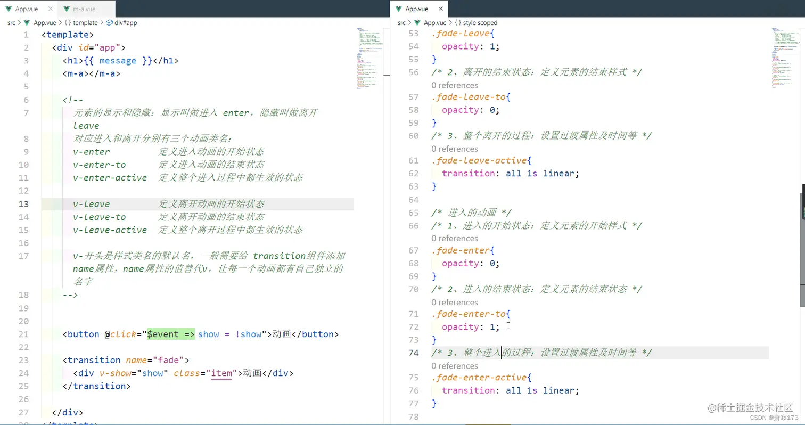
Task: Click the '<template>' tag on line 1
Action: (x=68, y=35)
